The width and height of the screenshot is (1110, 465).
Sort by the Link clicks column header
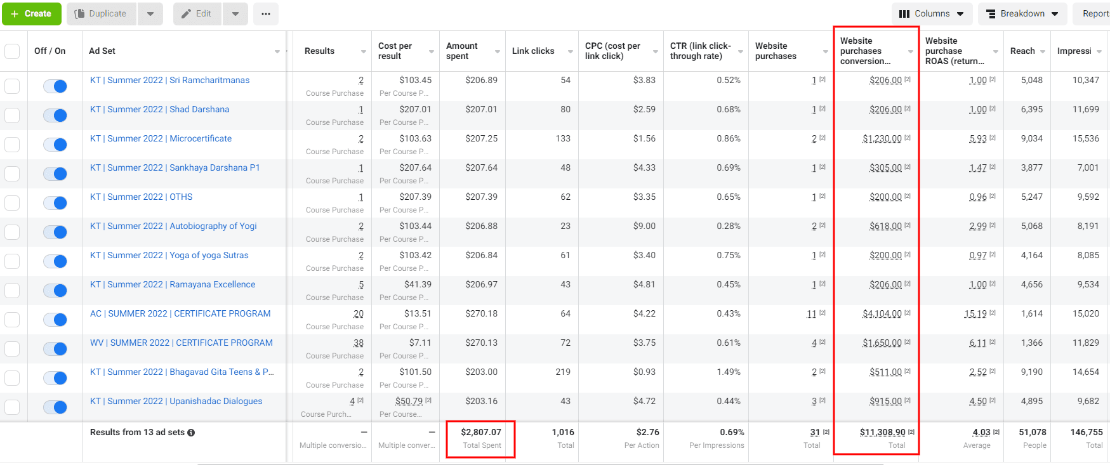coord(533,51)
